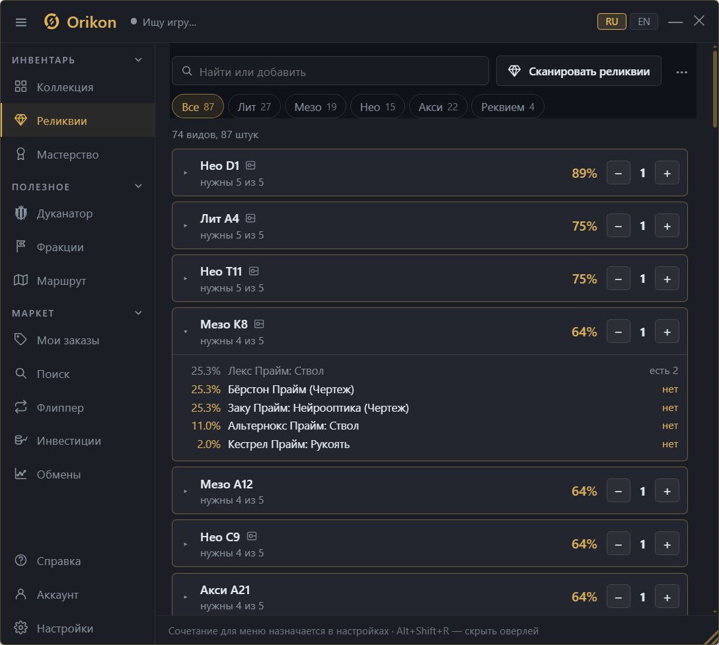
Task: Increase Акси A21 relic count
Action: click(x=667, y=597)
